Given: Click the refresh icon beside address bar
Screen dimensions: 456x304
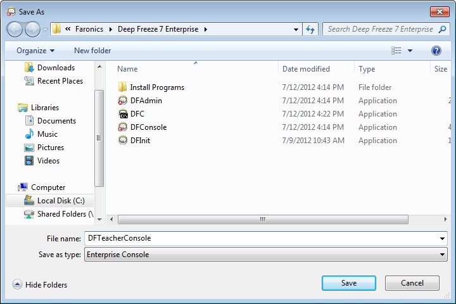Looking at the screenshot, I should pos(310,29).
